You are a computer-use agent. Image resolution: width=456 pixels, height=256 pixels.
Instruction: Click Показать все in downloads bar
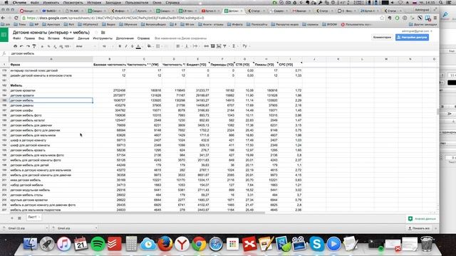pos(419,228)
